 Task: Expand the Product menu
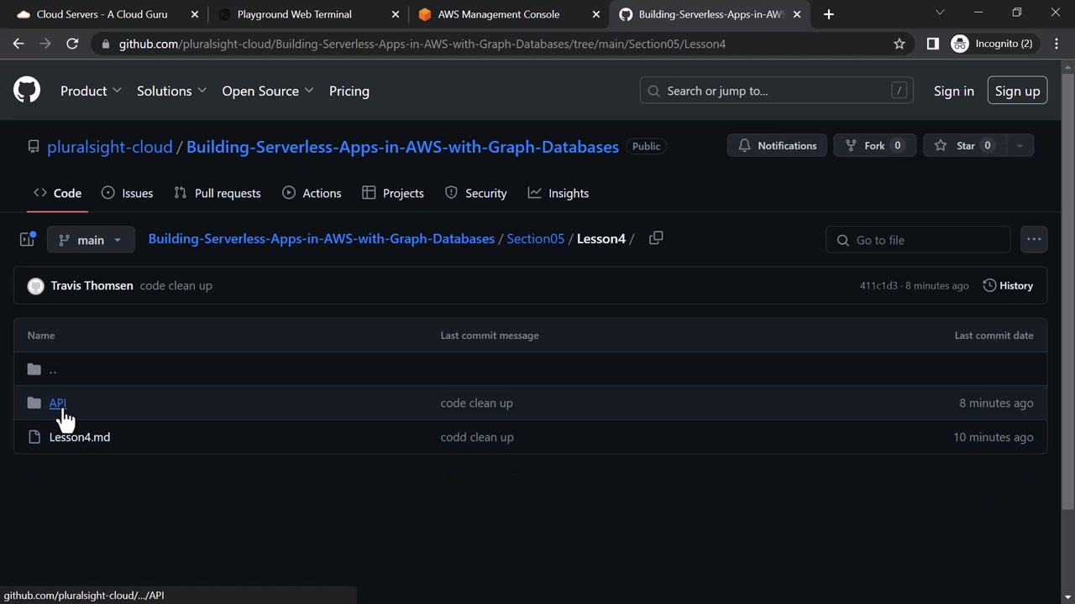[x=91, y=91]
